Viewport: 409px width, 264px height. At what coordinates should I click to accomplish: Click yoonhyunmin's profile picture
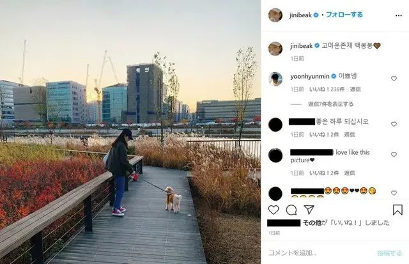tap(275, 79)
